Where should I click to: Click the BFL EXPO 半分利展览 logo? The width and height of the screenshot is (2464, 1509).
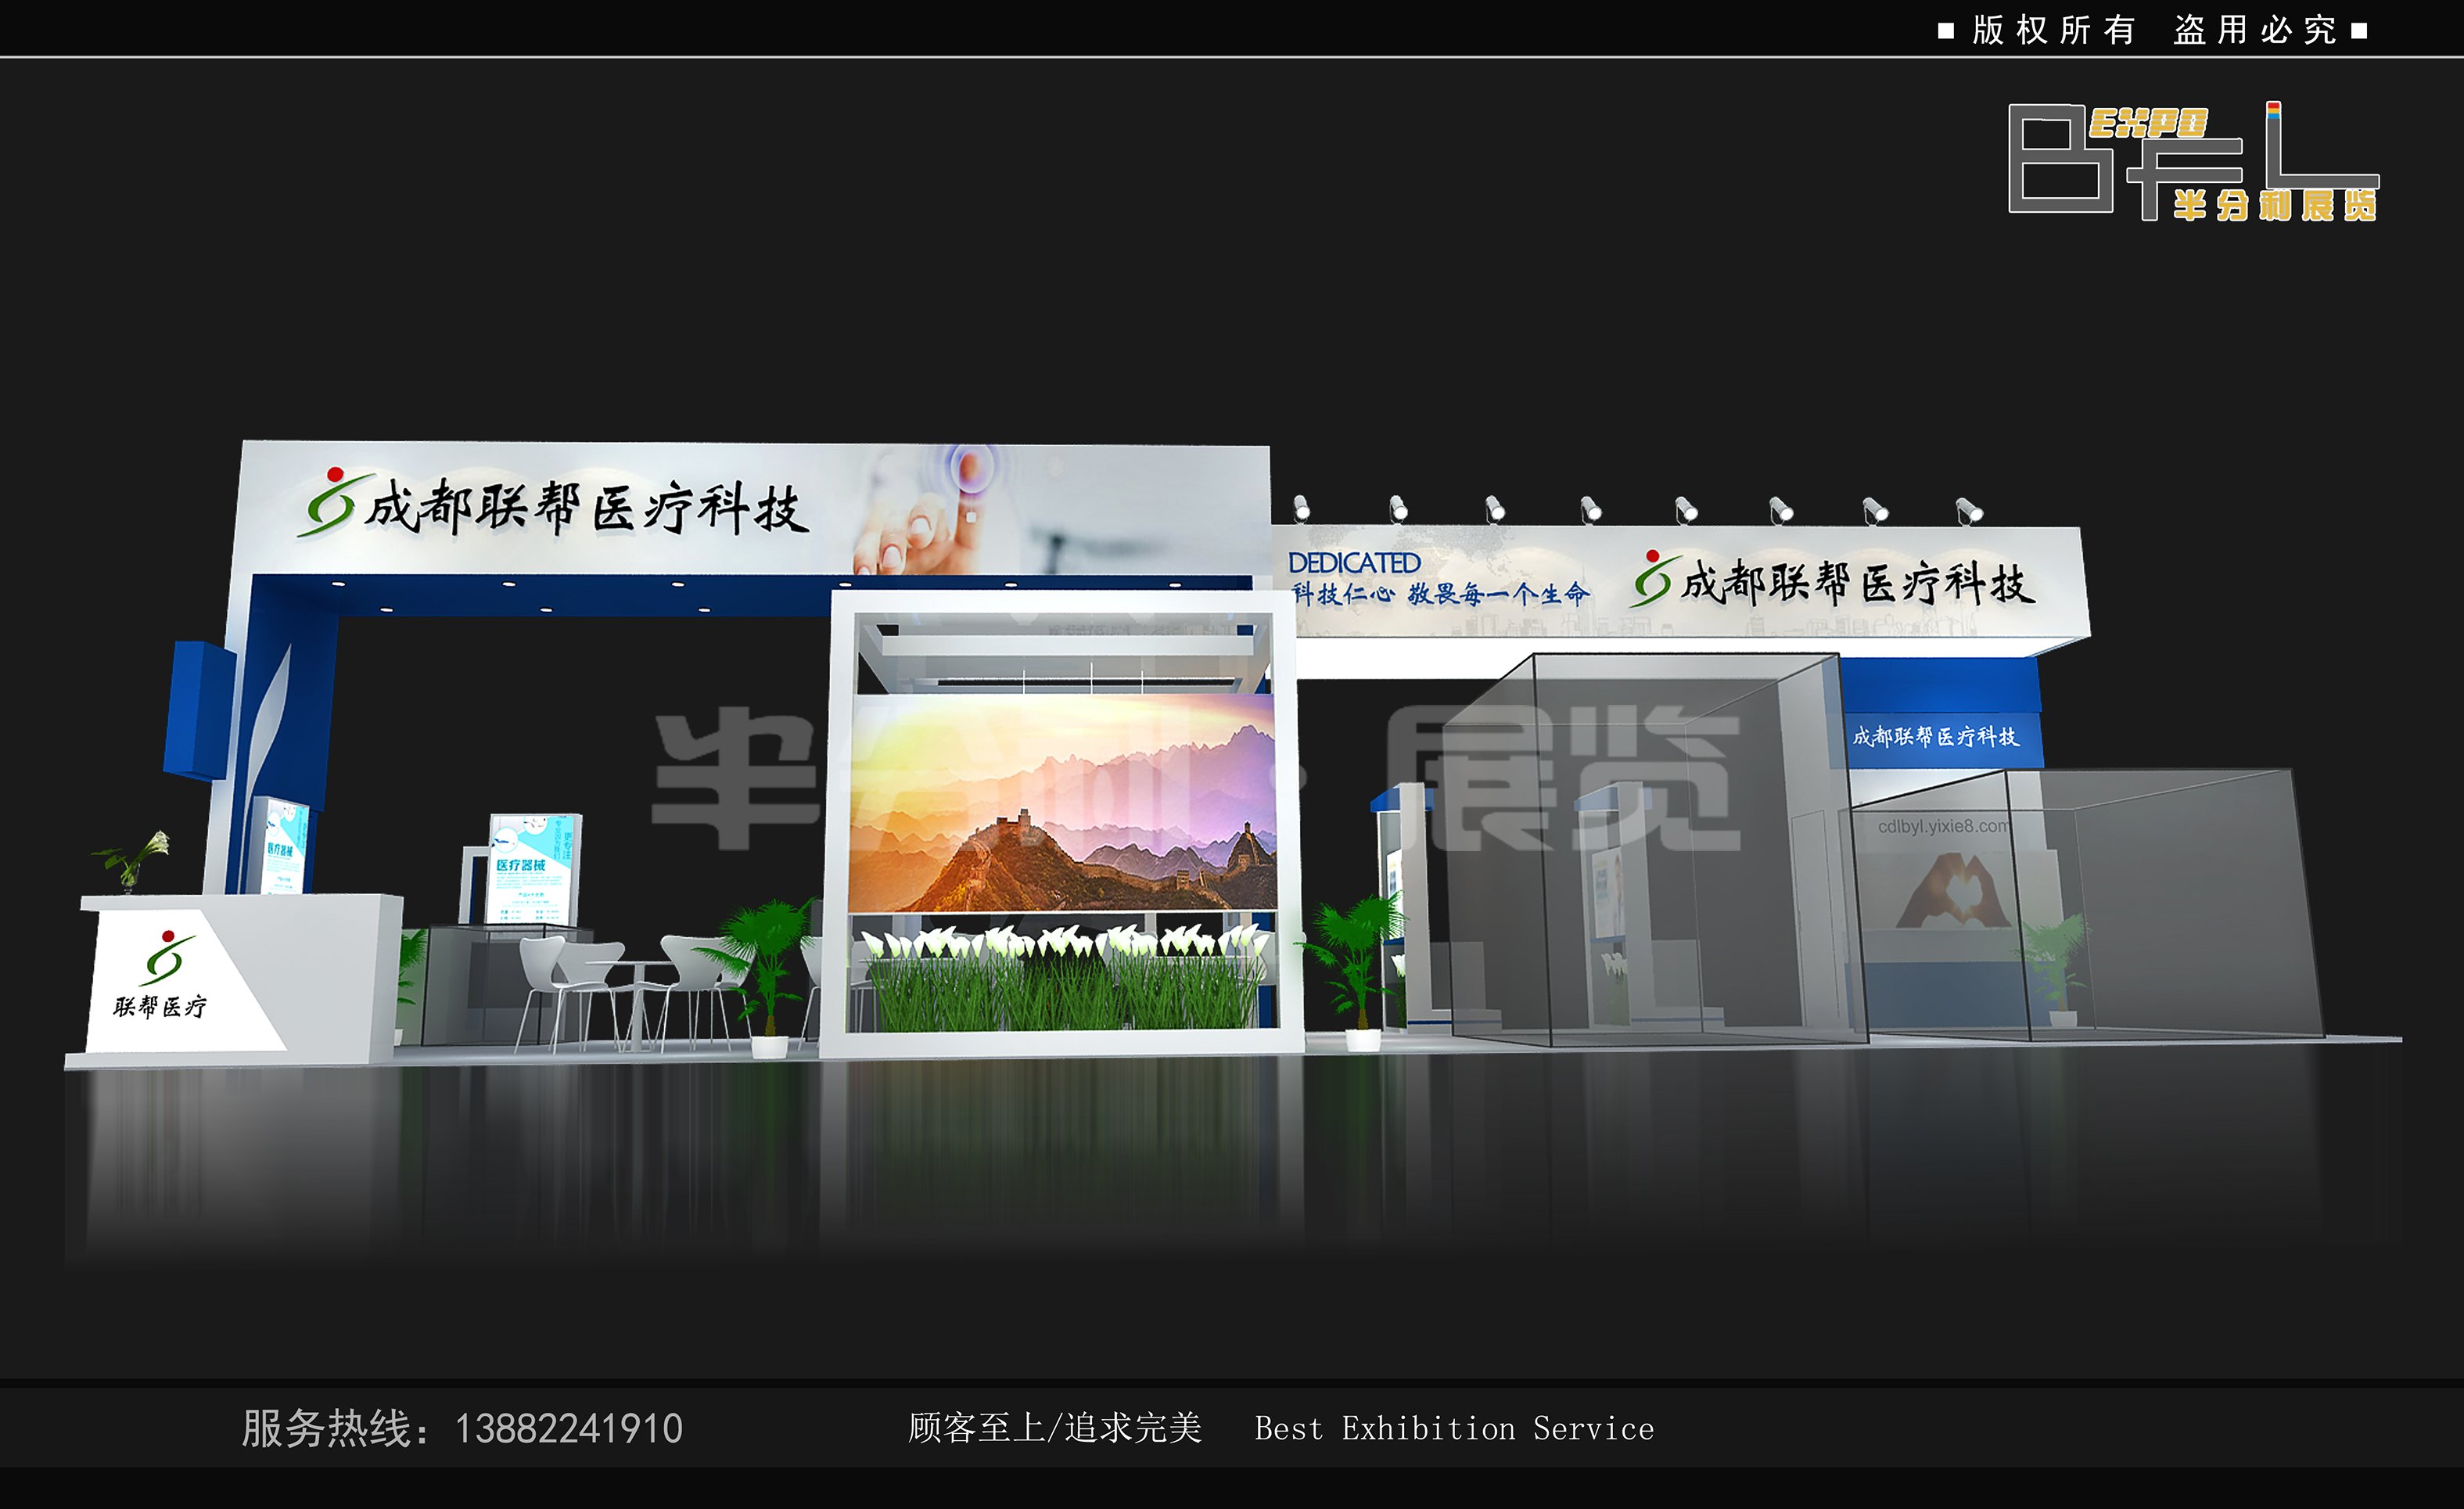(2194, 161)
